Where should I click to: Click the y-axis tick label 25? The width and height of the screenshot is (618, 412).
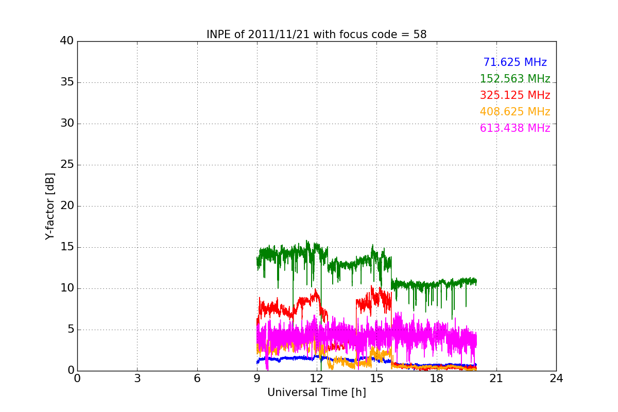click(67, 165)
